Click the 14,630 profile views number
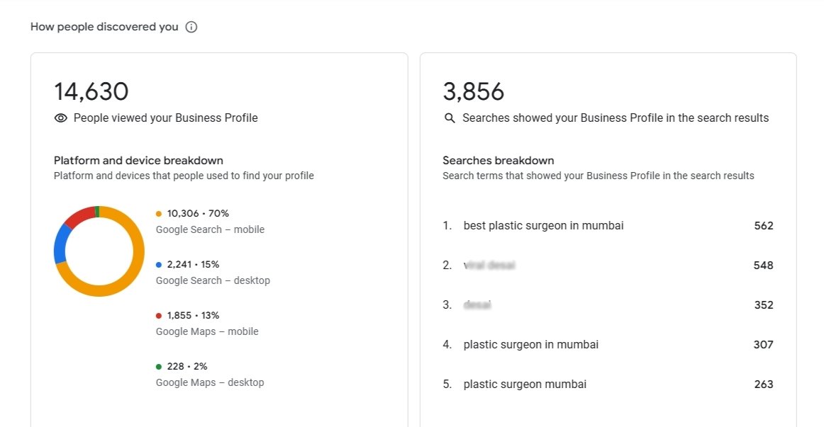This screenshot has height=427, width=824. [x=91, y=91]
